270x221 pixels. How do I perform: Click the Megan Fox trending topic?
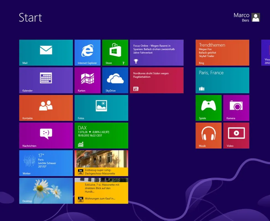point(205,49)
